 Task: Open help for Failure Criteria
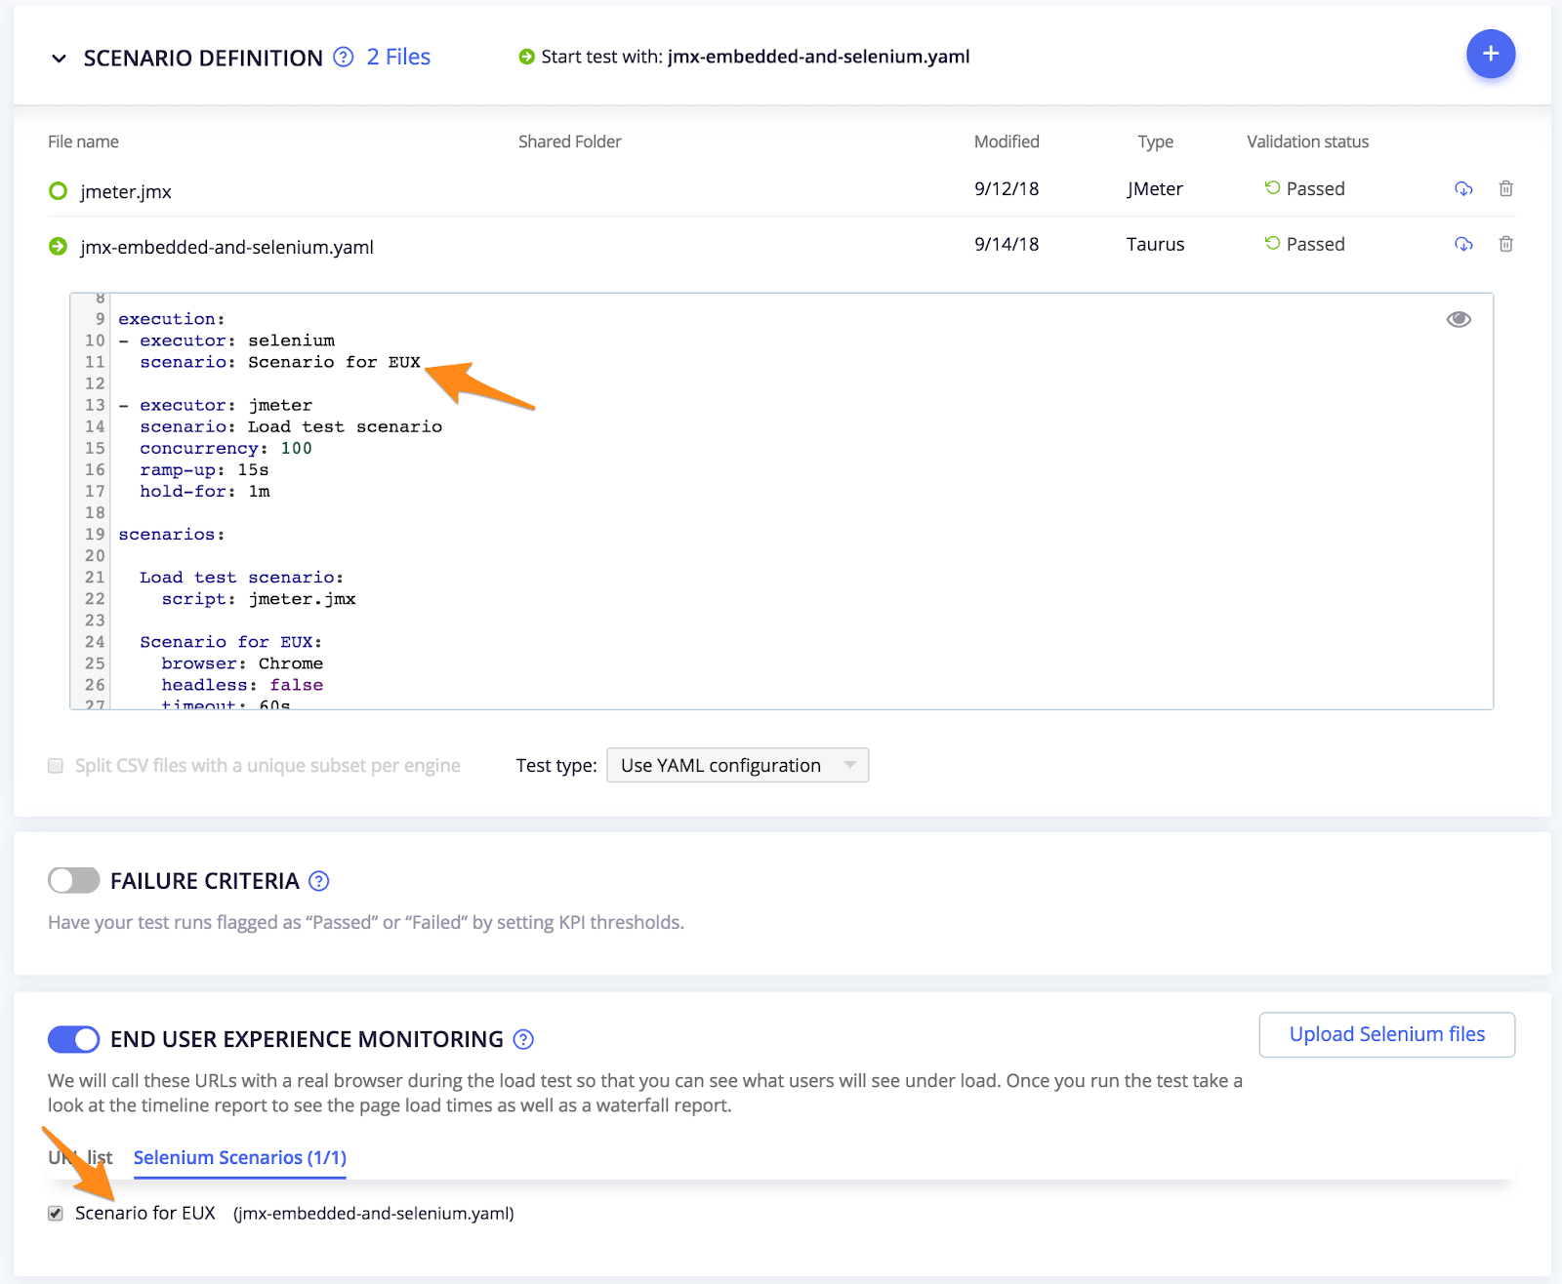pos(318,881)
